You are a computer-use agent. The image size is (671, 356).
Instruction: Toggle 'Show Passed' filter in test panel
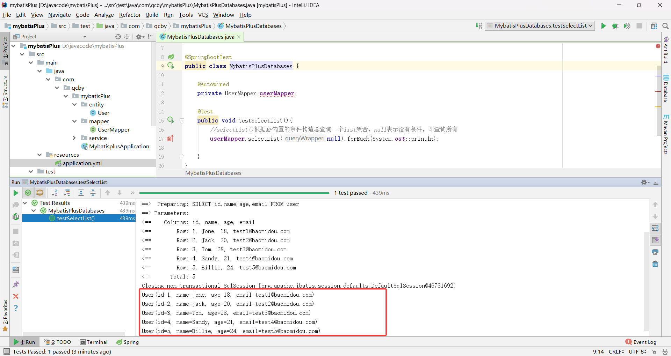tap(28, 193)
